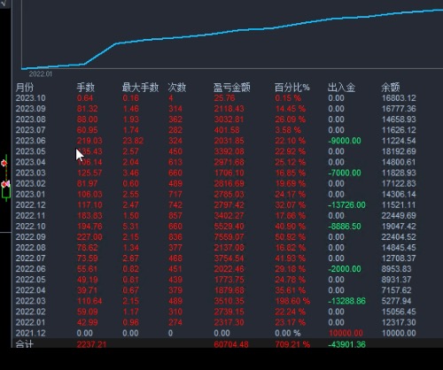Click percentage 198.60 %

292,301
